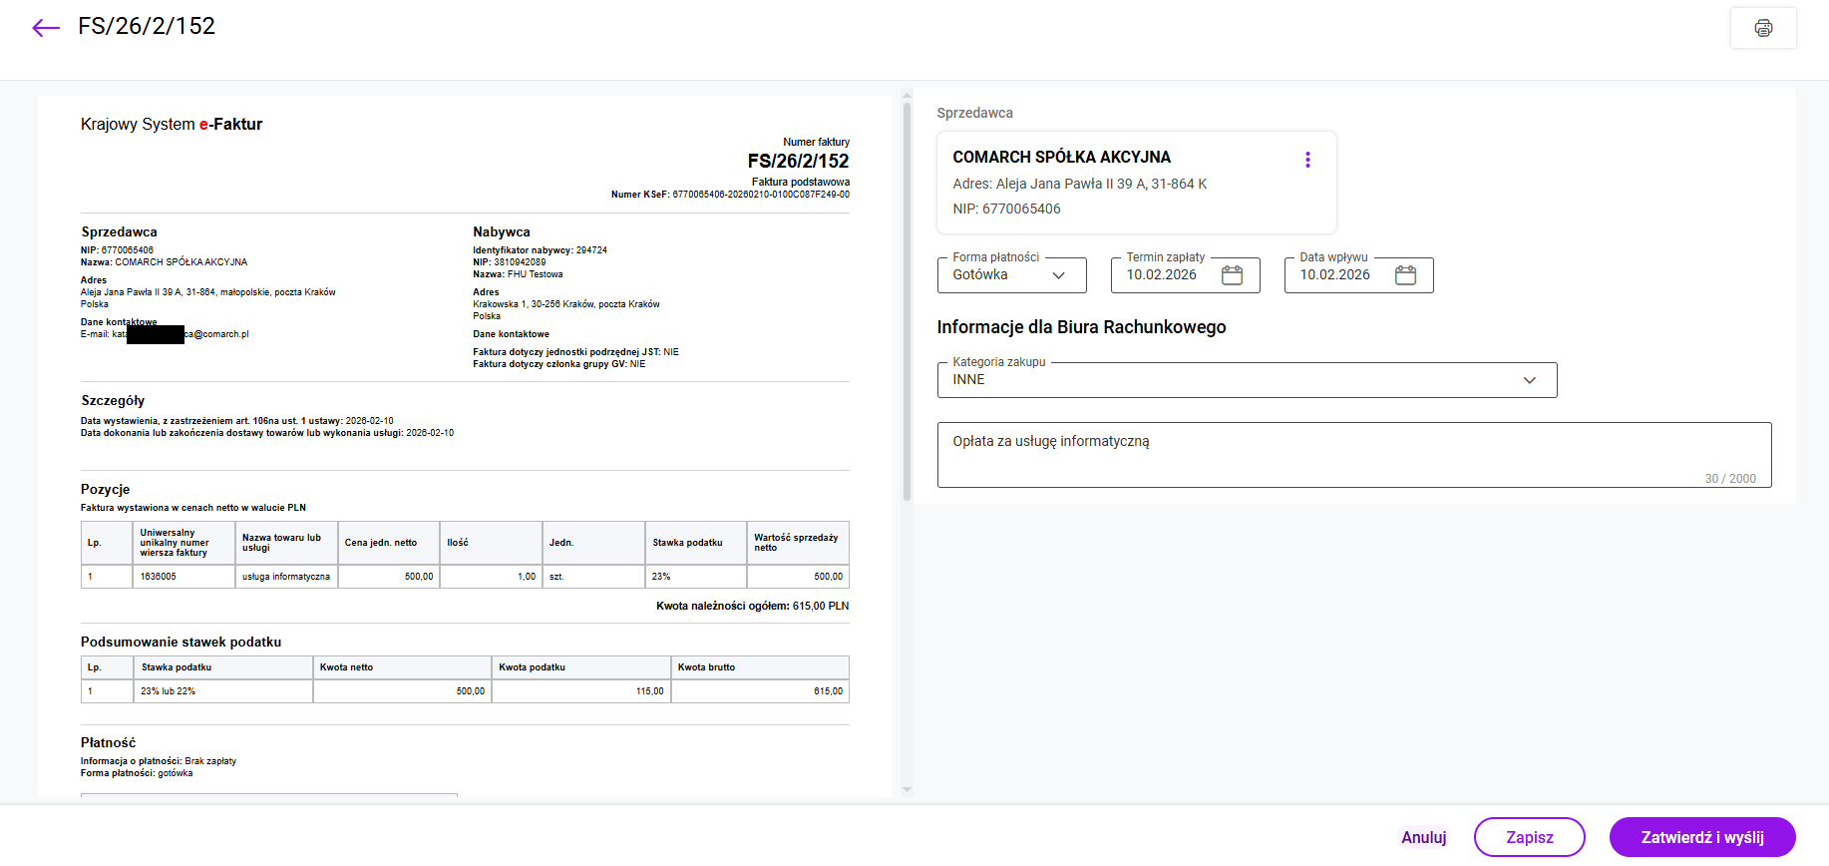Click the Data wpływu date value

(x=1334, y=275)
